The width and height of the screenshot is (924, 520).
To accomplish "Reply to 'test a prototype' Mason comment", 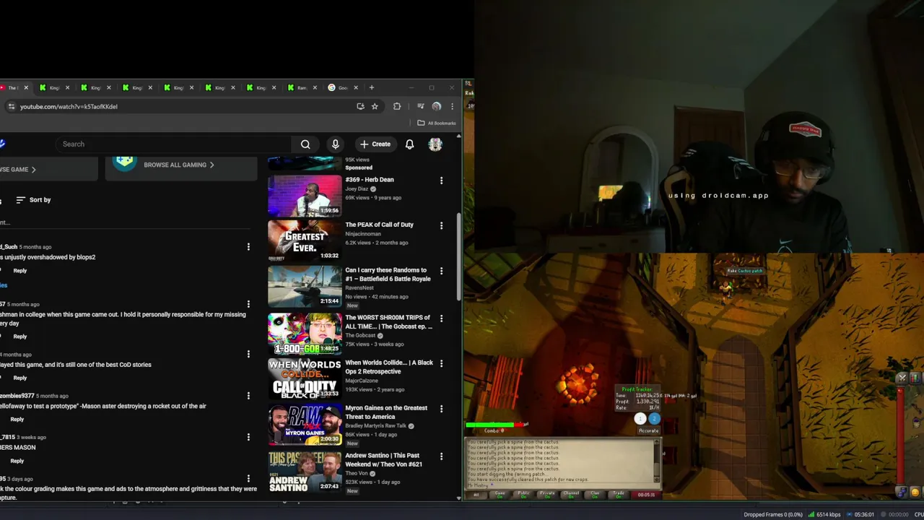I will 17,419.
